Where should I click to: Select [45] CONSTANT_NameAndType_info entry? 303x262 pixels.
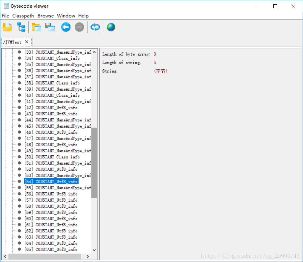point(58,126)
